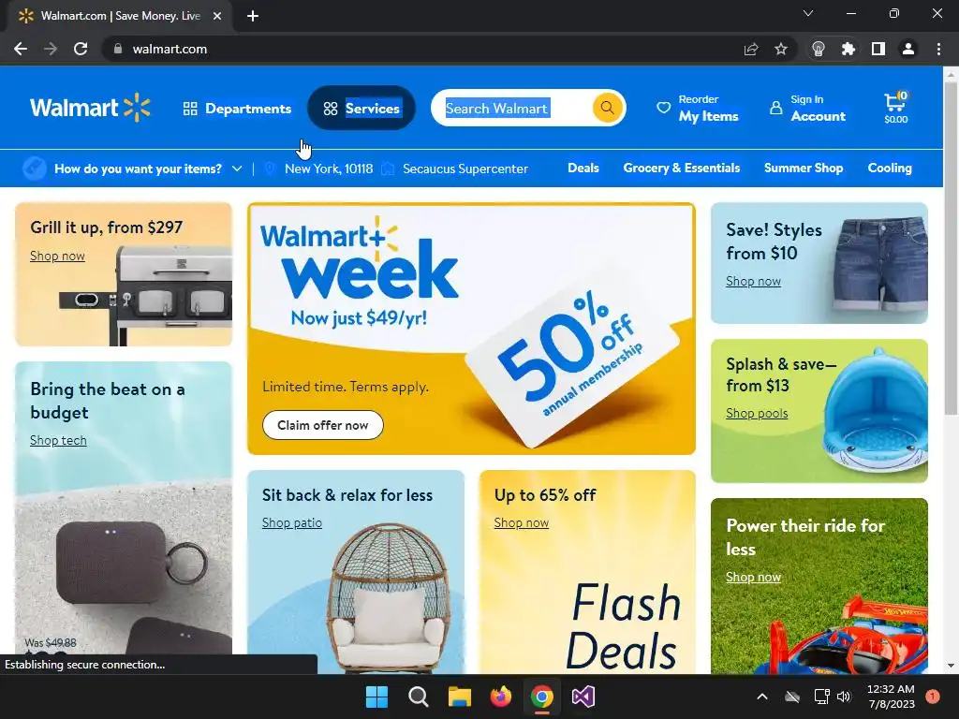Click Claim offer now button

click(x=323, y=425)
